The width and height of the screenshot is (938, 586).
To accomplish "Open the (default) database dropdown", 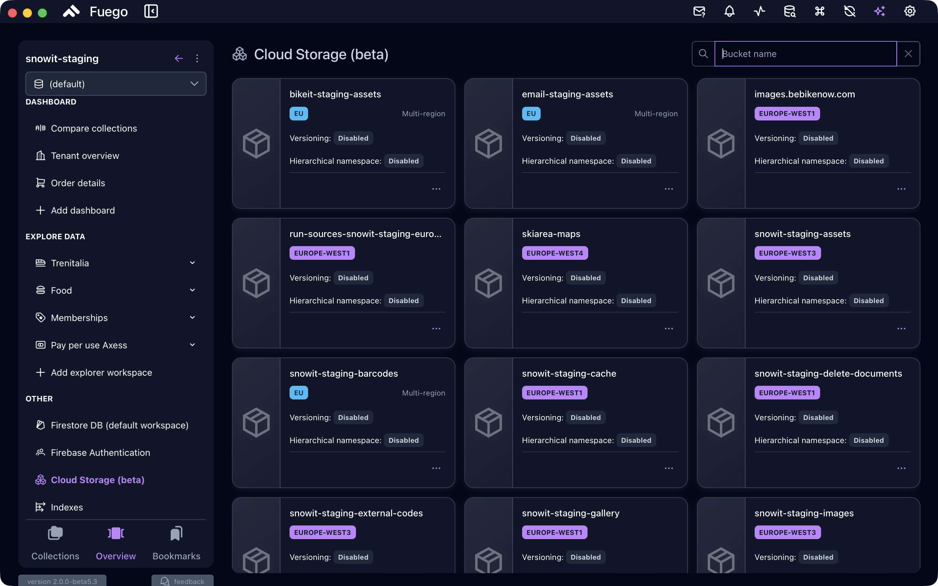I will point(116,84).
